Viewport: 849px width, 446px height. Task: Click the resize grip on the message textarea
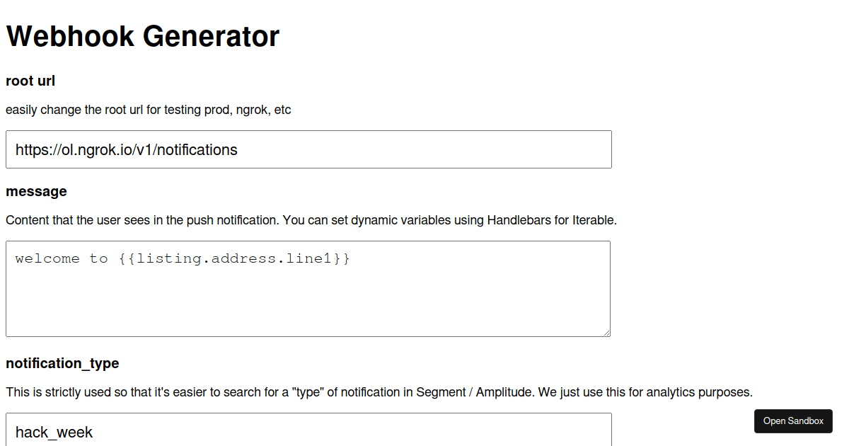(606, 333)
